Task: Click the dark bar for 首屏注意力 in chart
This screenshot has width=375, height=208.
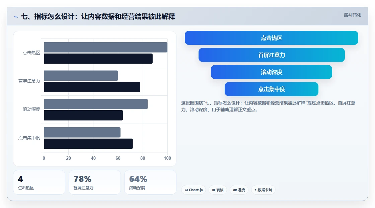Action: click(92, 87)
